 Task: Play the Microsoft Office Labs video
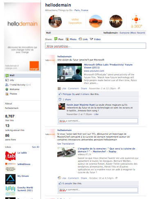pos(62,78)
